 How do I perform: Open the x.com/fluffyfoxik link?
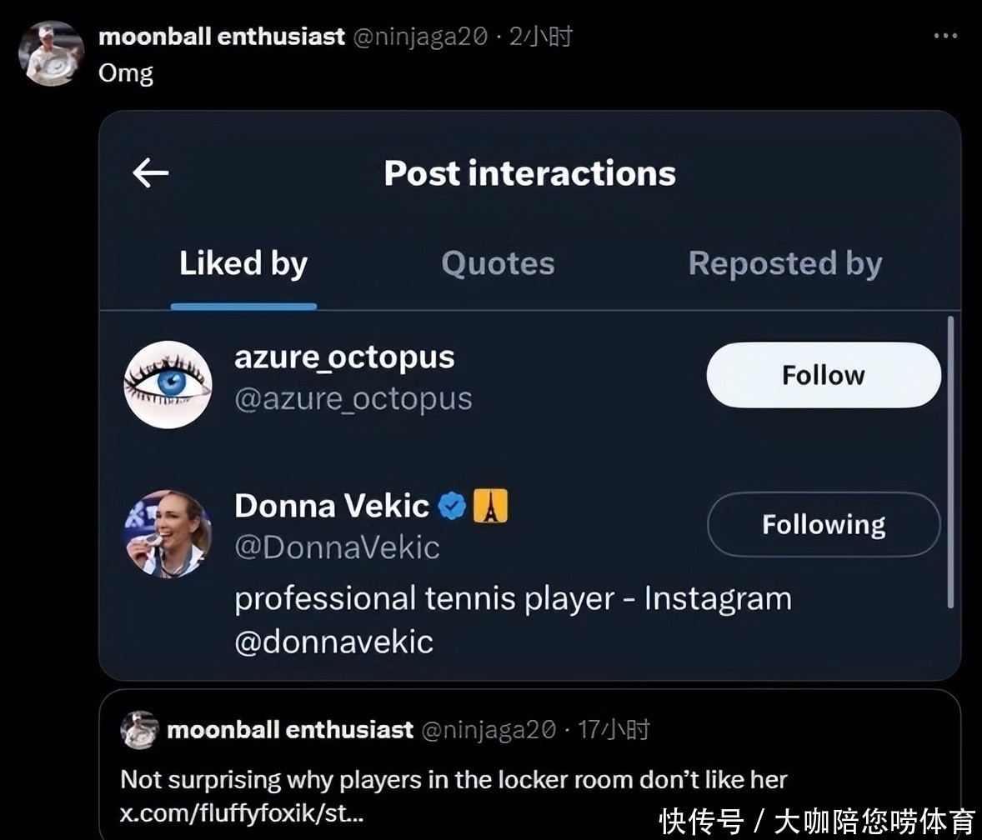(x=242, y=813)
